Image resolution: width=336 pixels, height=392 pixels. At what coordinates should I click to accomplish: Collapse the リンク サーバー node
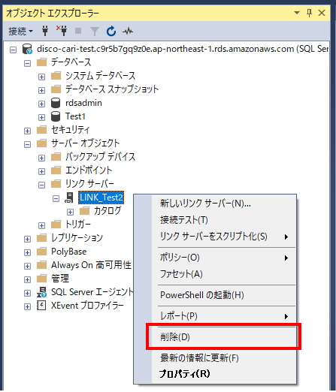coord(41,185)
